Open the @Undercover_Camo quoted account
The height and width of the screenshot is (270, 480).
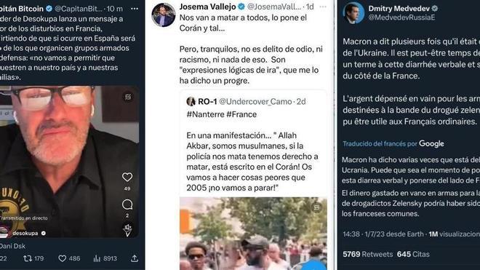click(x=255, y=101)
